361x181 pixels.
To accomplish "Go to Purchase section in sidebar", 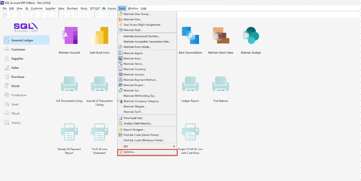I will (x=18, y=77).
